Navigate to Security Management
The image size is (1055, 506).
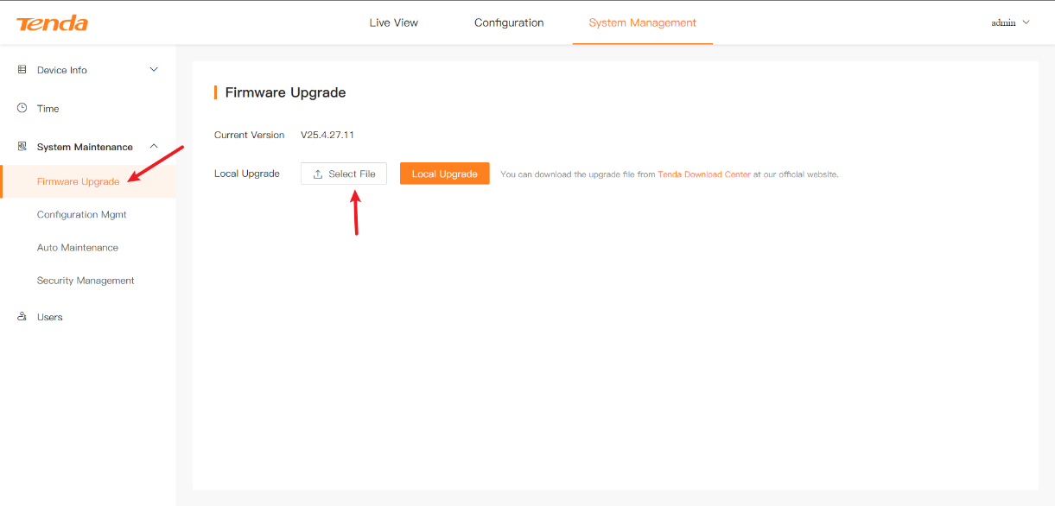coord(86,281)
